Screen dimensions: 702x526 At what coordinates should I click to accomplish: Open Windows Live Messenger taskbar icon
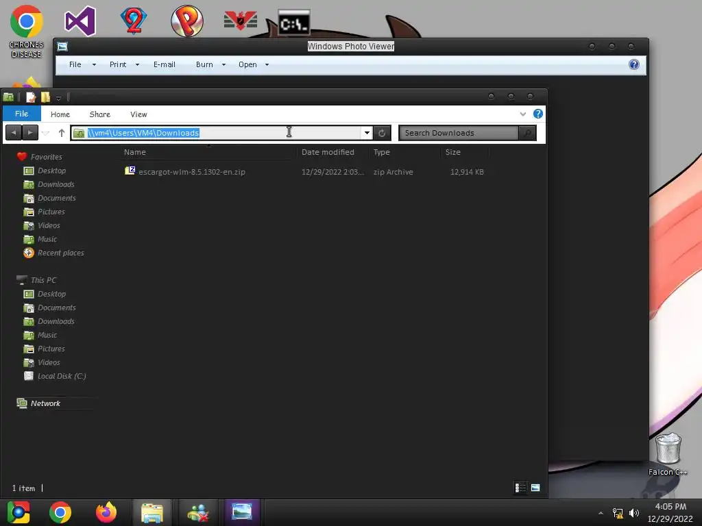pyautogui.click(x=198, y=512)
